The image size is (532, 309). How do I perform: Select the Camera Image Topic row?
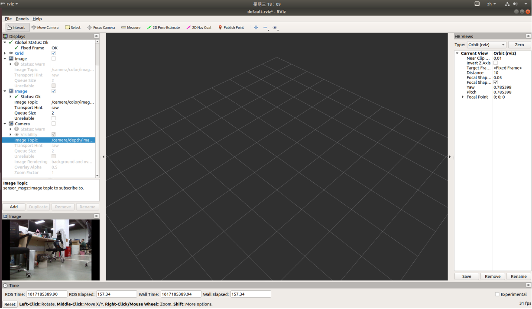point(49,140)
